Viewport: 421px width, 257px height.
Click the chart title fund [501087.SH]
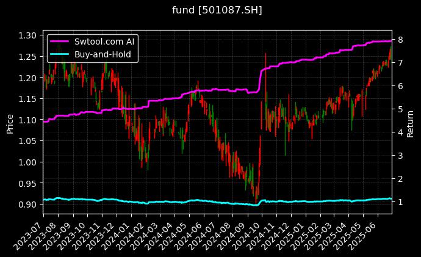(x=210, y=10)
